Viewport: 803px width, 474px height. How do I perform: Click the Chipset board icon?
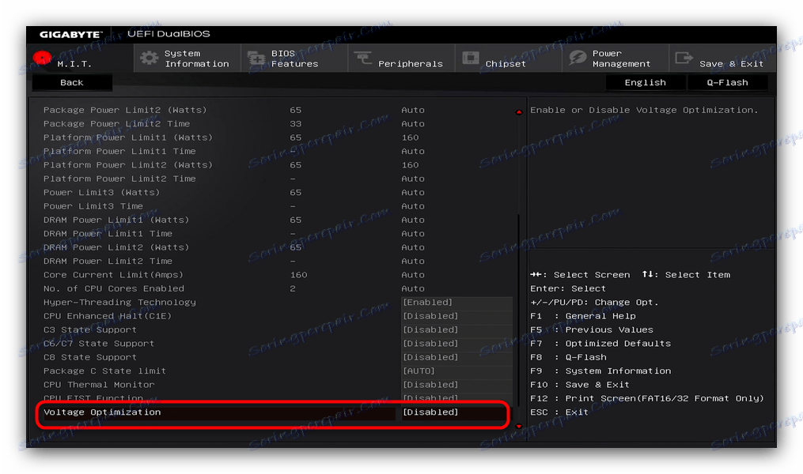[471, 58]
